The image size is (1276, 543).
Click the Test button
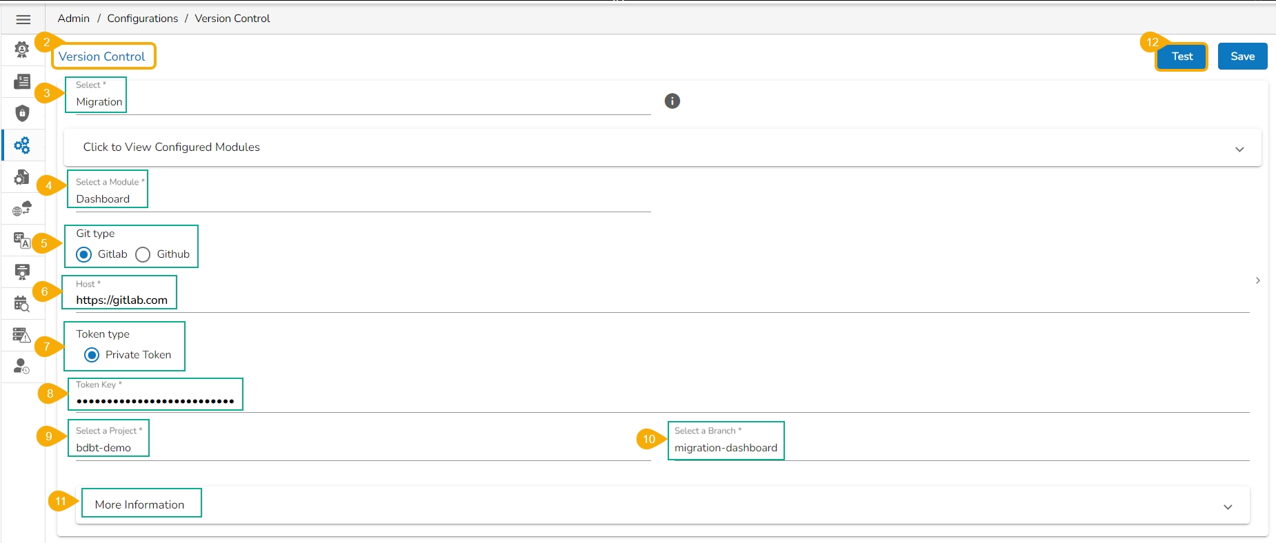[1182, 57]
